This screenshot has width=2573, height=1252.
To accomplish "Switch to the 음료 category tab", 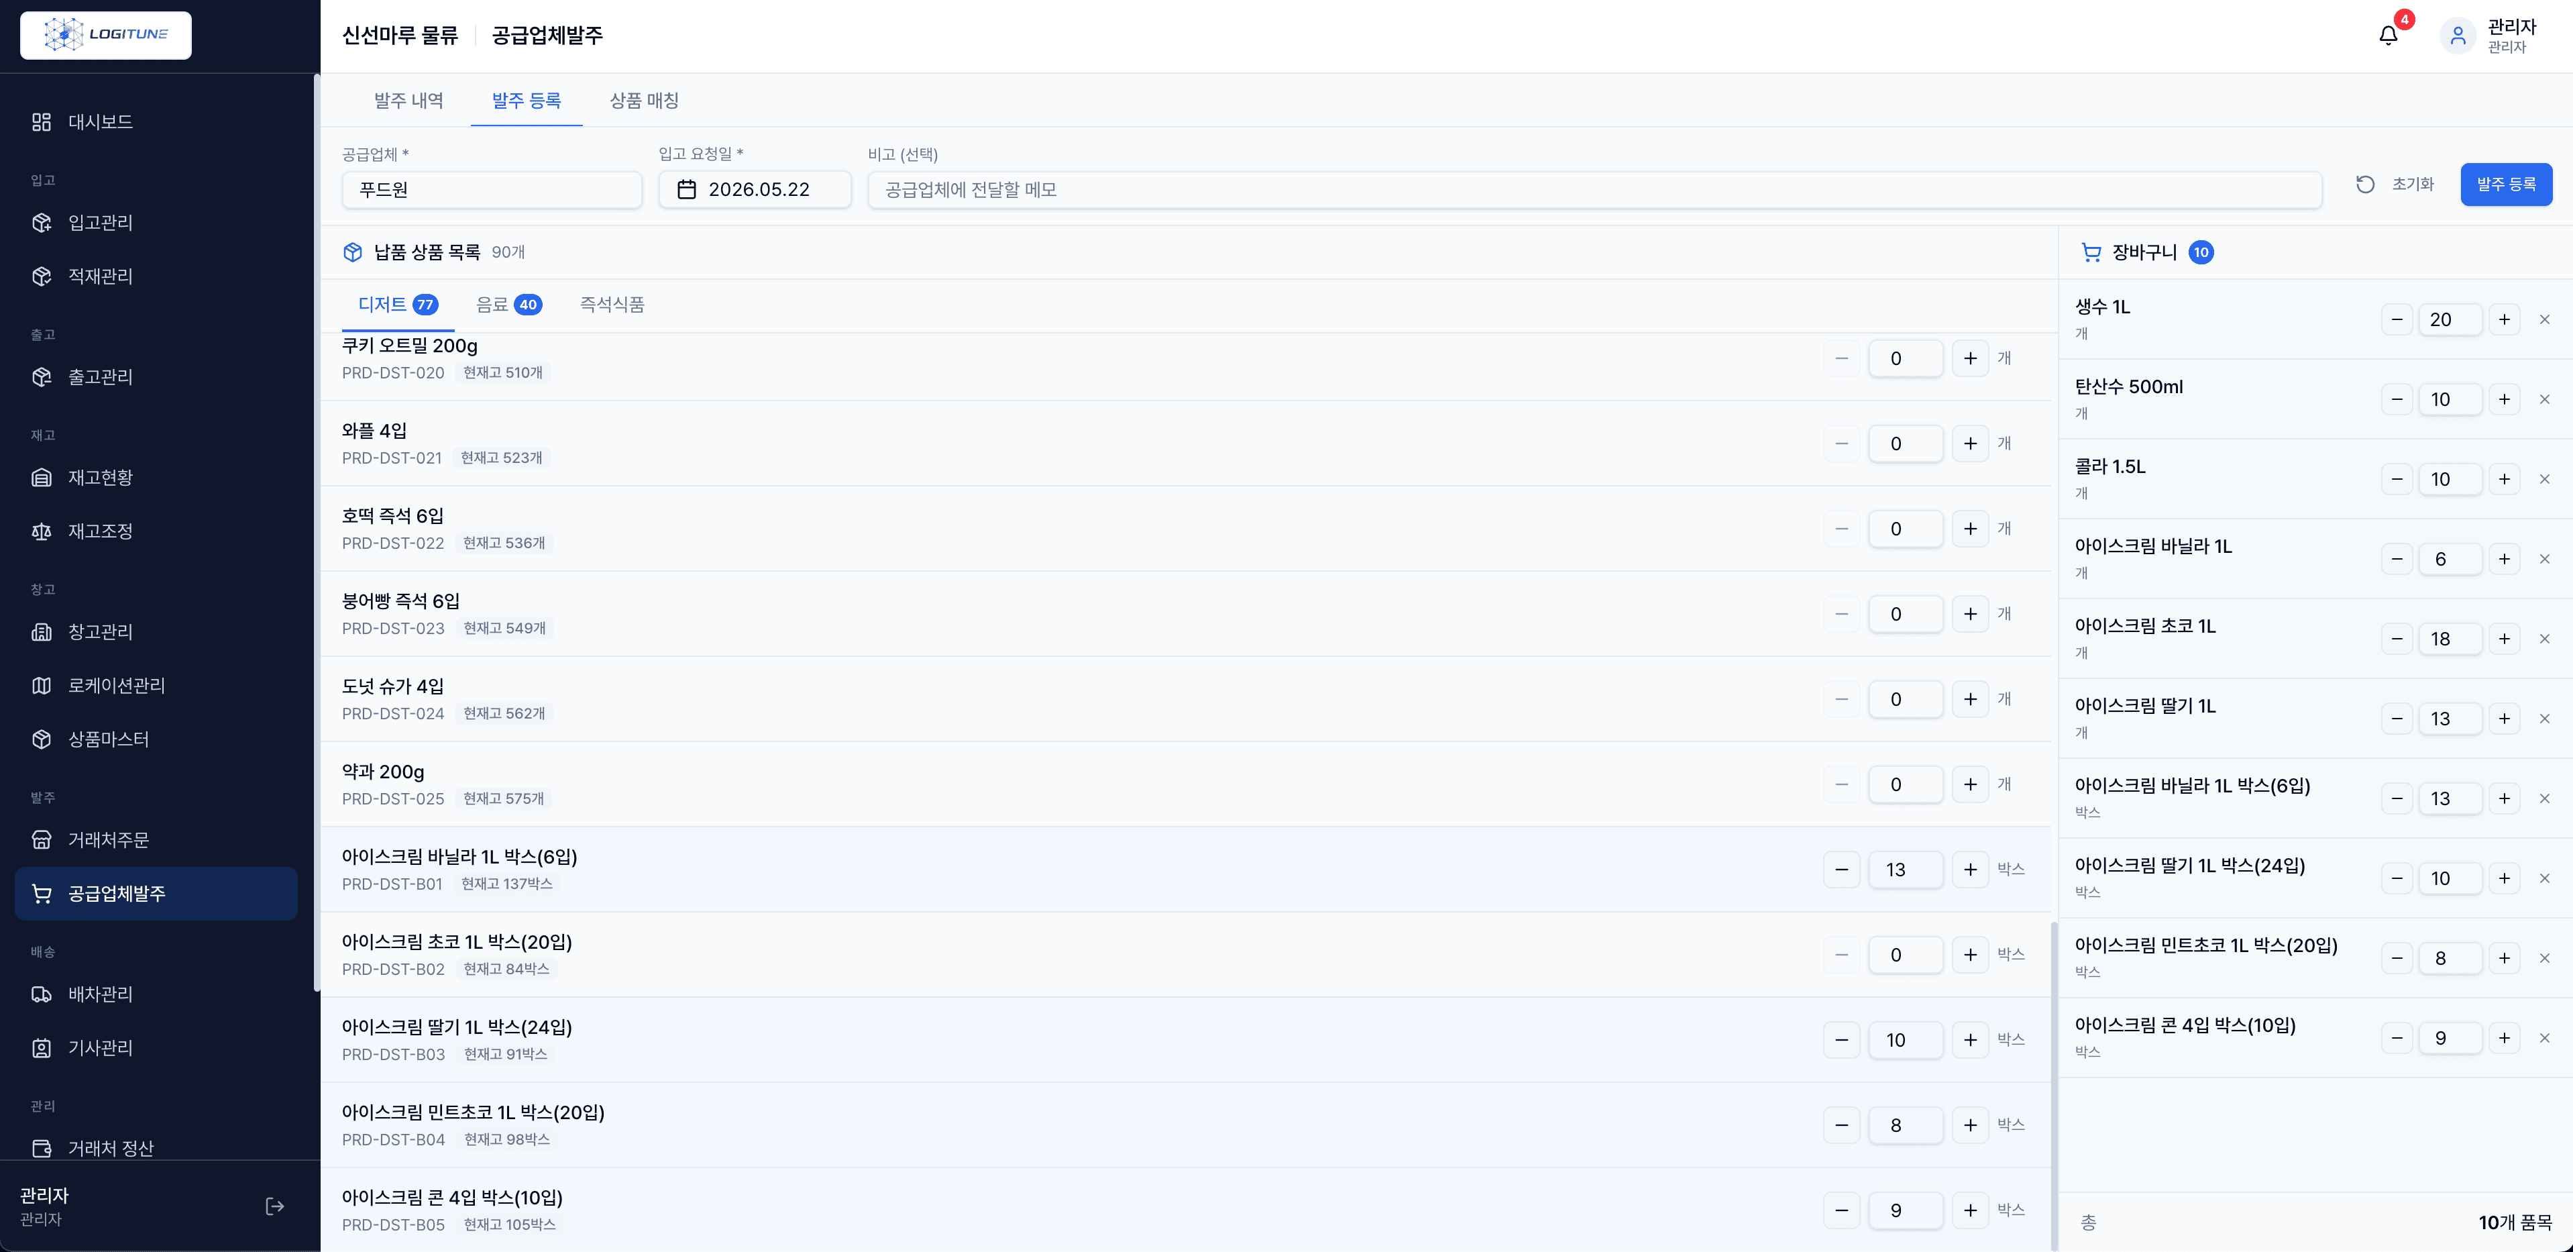I will point(509,305).
